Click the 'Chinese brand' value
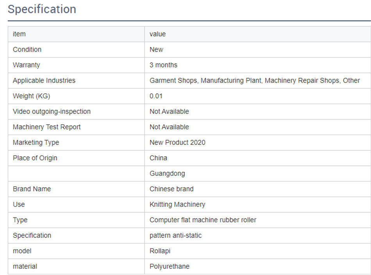This screenshot has width=371, height=275. coord(171,189)
